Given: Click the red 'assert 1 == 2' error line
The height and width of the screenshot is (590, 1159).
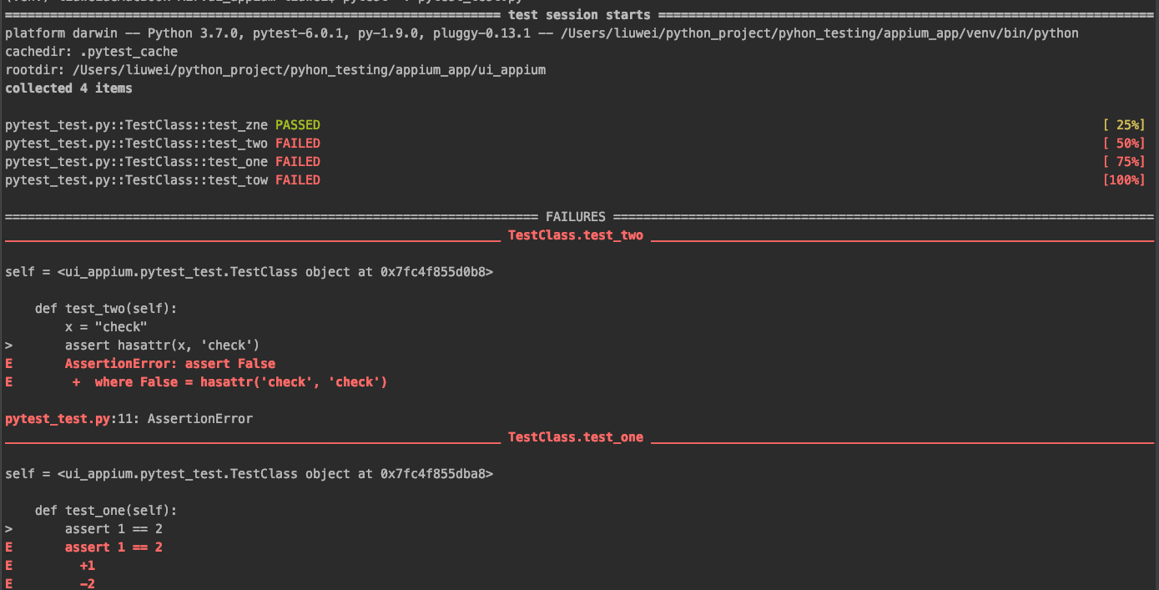Looking at the screenshot, I should [113, 547].
